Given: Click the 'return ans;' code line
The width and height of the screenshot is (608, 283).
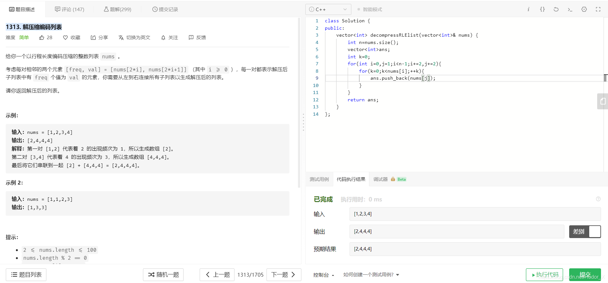Looking at the screenshot, I should 363,100.
